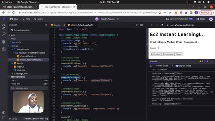This screenshot has width=215, height=121.
Task: Bookmark the page with the star icon
Action: (170, 13)
